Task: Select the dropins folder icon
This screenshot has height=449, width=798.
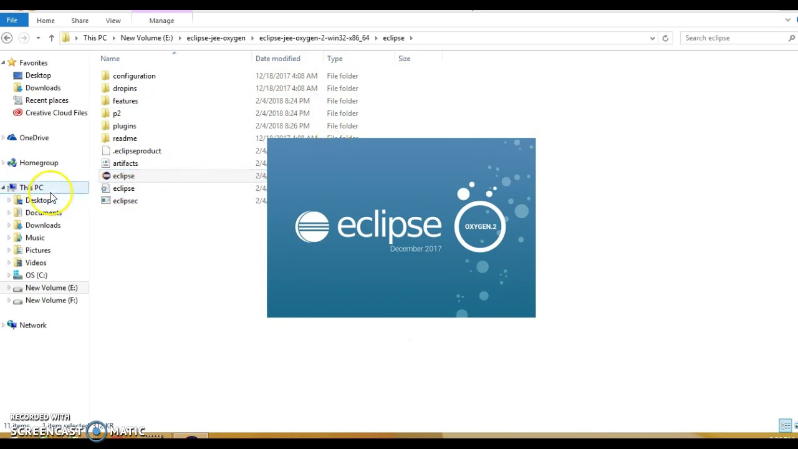Action: click(x=106, y=89)
